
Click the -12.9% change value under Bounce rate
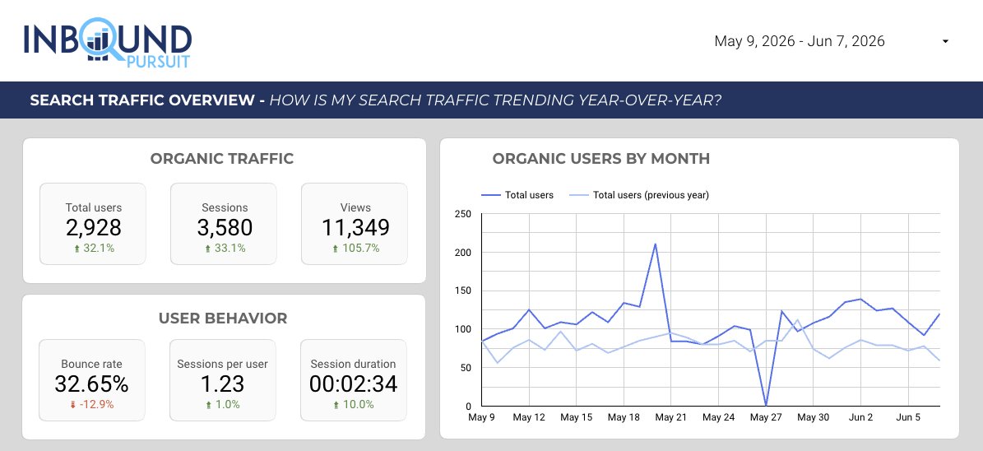96,405
